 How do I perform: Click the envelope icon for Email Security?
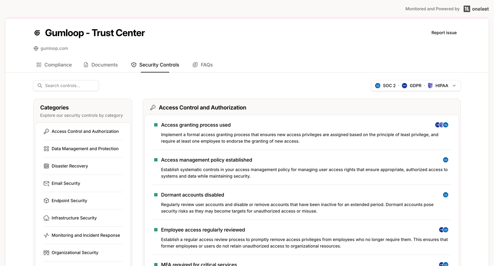pyautogui.click(x=46, y=183)
